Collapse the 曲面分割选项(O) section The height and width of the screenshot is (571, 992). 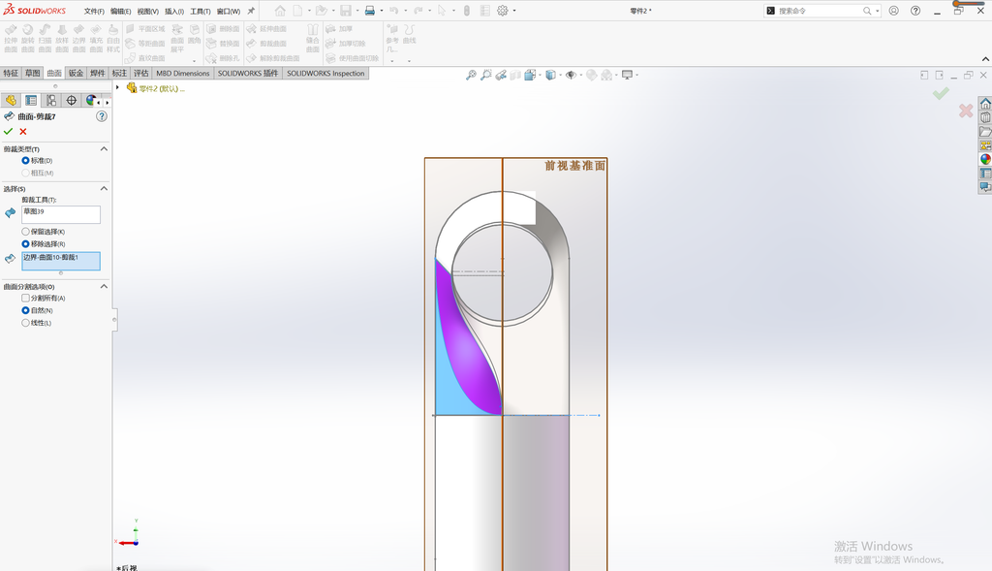104,286
